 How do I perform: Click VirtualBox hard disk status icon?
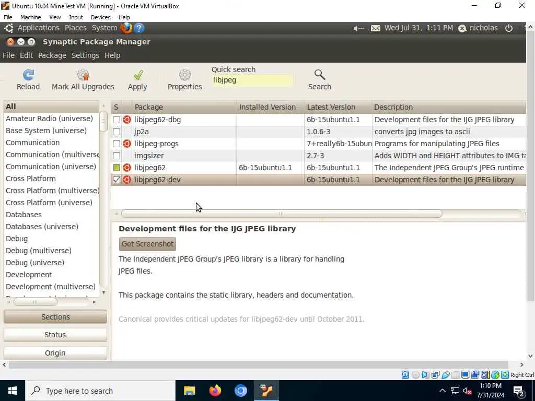coord(405,375)
